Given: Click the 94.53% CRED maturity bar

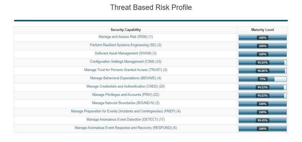Looking at the screenshot, I should 263,87.
